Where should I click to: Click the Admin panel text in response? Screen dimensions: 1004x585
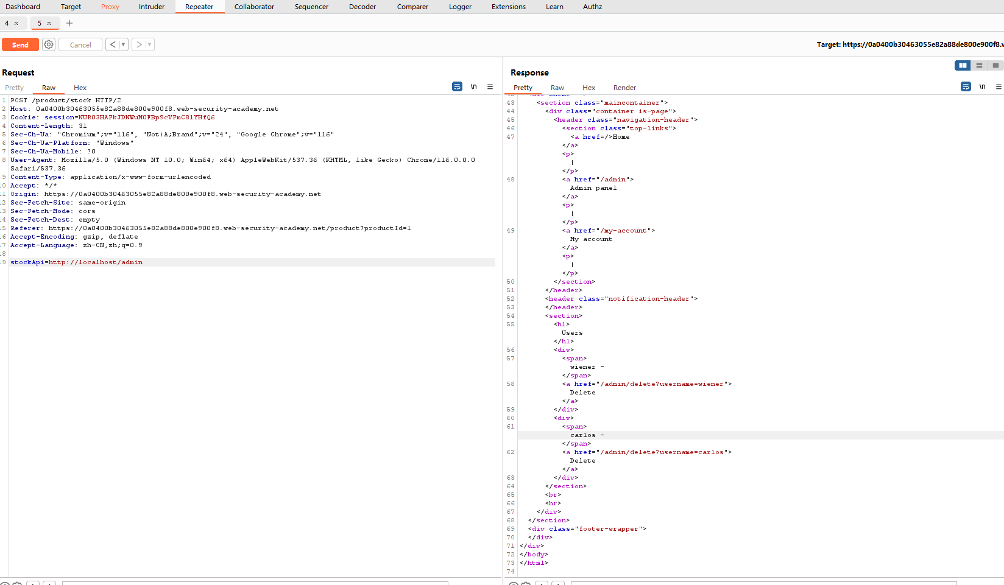click(x=593, y=188)
